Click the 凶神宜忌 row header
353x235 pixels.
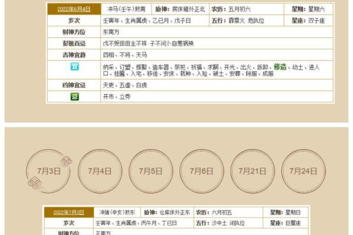pyautogui.click(x=74, y=85)
